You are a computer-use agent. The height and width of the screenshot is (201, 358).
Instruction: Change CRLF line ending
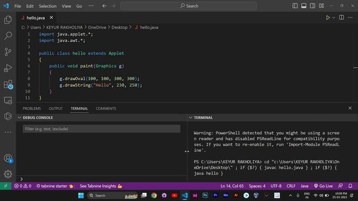pos(291,186)
